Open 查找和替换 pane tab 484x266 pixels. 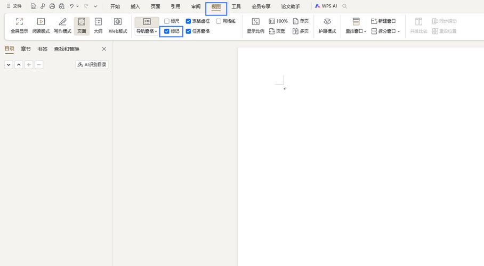67,49
